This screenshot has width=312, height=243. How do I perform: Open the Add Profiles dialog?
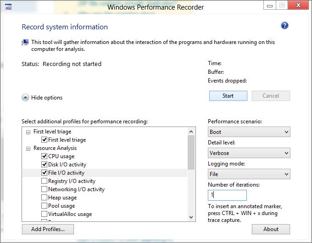48,229
